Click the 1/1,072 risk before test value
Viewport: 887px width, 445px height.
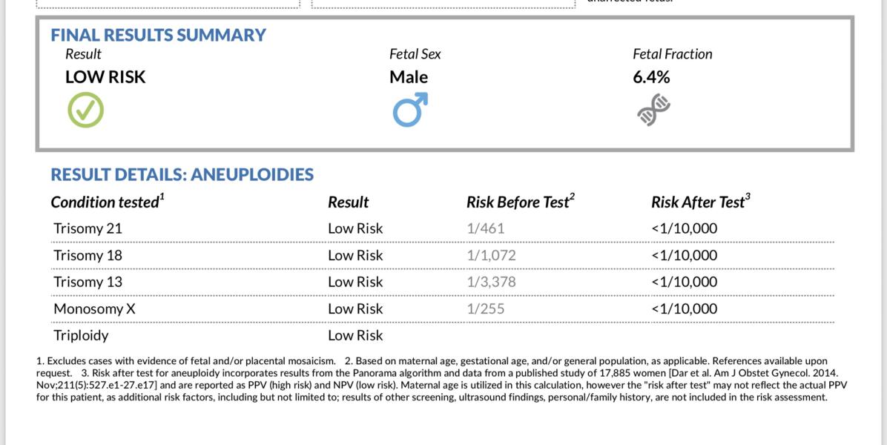click(491, 255)
